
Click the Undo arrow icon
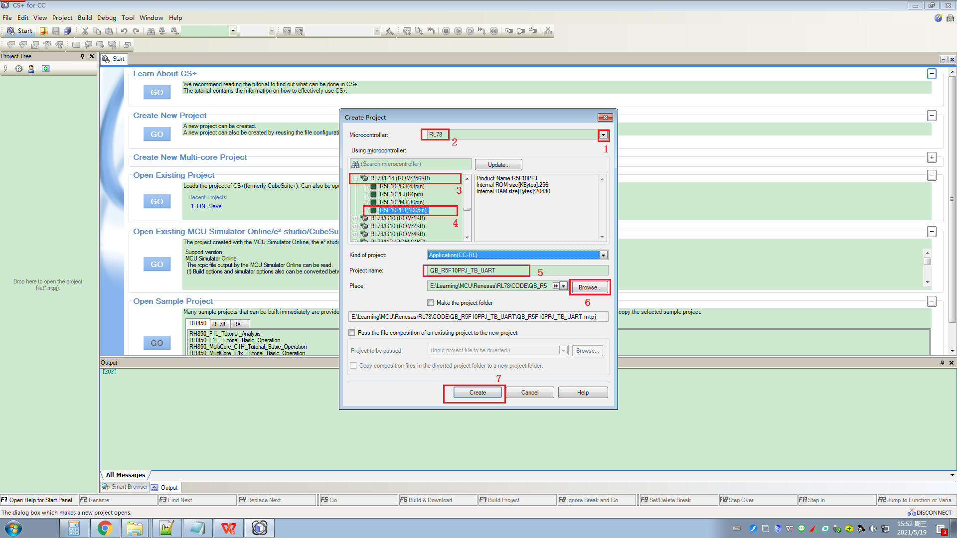(x=124, y=31)
